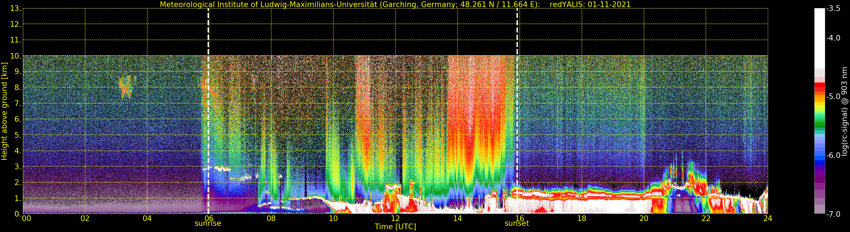Click the '-4.0' colorbar tick value
This screenshot has width=850, height=232.
point(834,38)
